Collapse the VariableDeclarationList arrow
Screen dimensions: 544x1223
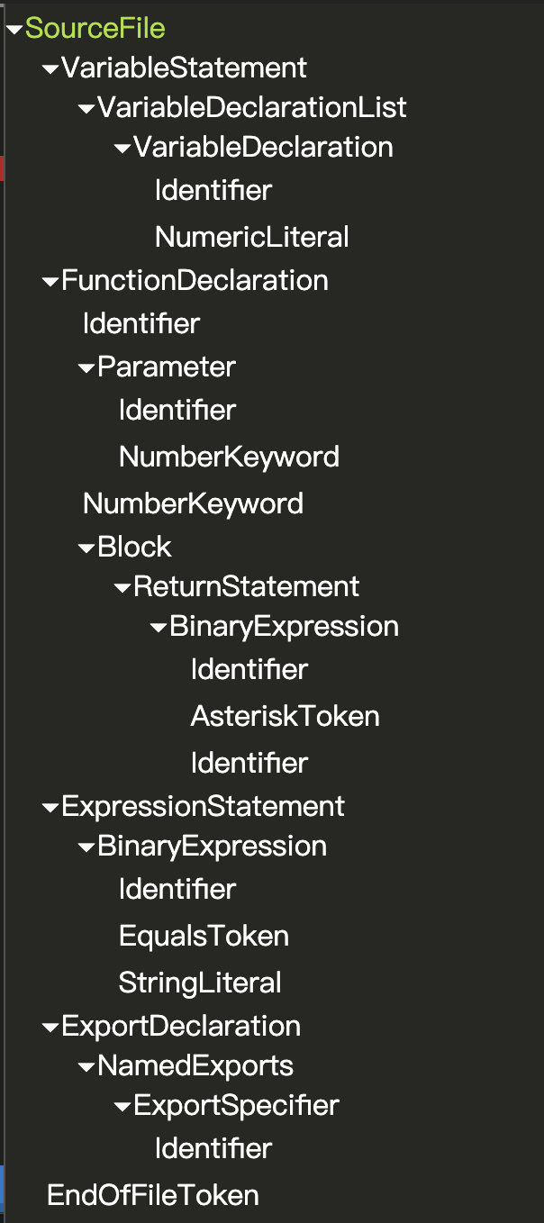[x=86, y=109]
